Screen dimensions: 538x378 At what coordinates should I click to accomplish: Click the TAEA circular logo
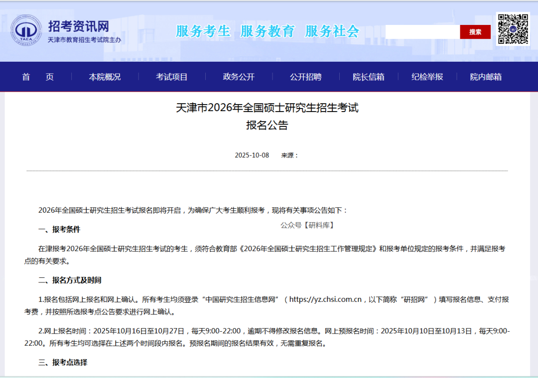28,30
